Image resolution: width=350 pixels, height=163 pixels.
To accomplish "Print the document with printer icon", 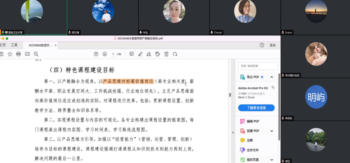I will [19, 54].
